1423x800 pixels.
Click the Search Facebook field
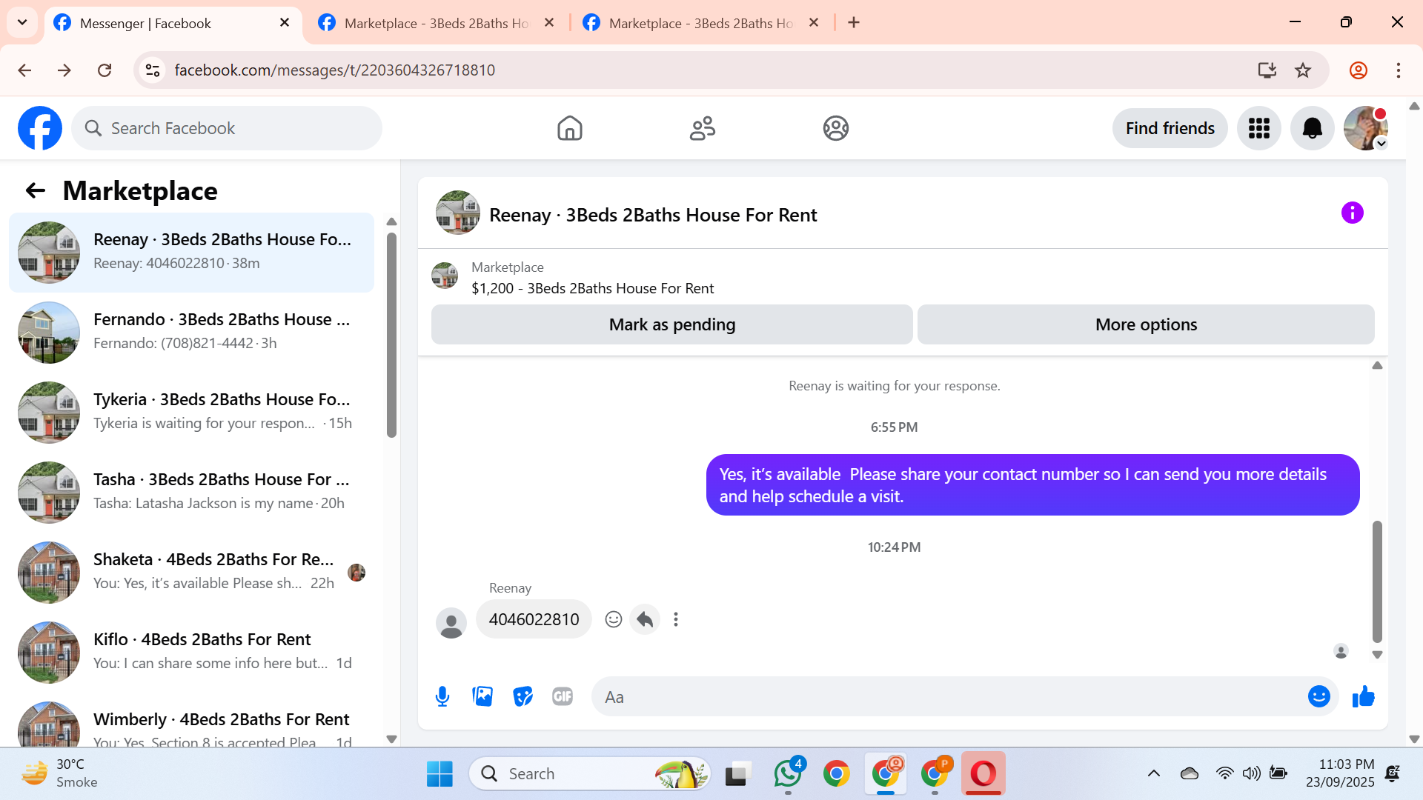227,128
